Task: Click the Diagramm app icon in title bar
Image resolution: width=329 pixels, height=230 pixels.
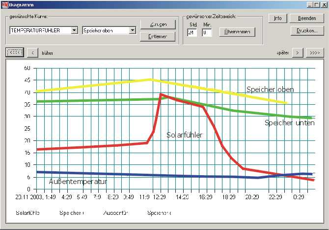Action: [x=4, y=4]
